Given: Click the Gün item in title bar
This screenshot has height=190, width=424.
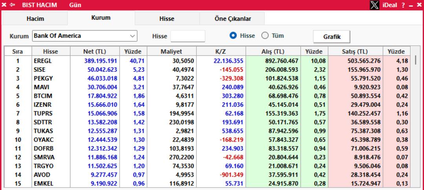Looking at the screenshot, I should click(x=75, y=5).
